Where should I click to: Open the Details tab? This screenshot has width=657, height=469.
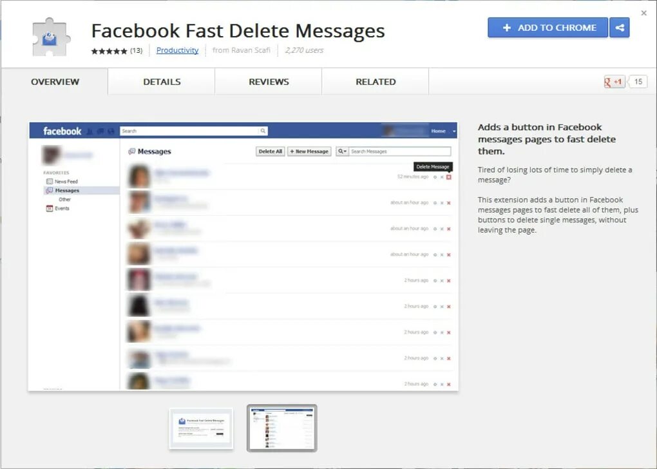(162, 82)
